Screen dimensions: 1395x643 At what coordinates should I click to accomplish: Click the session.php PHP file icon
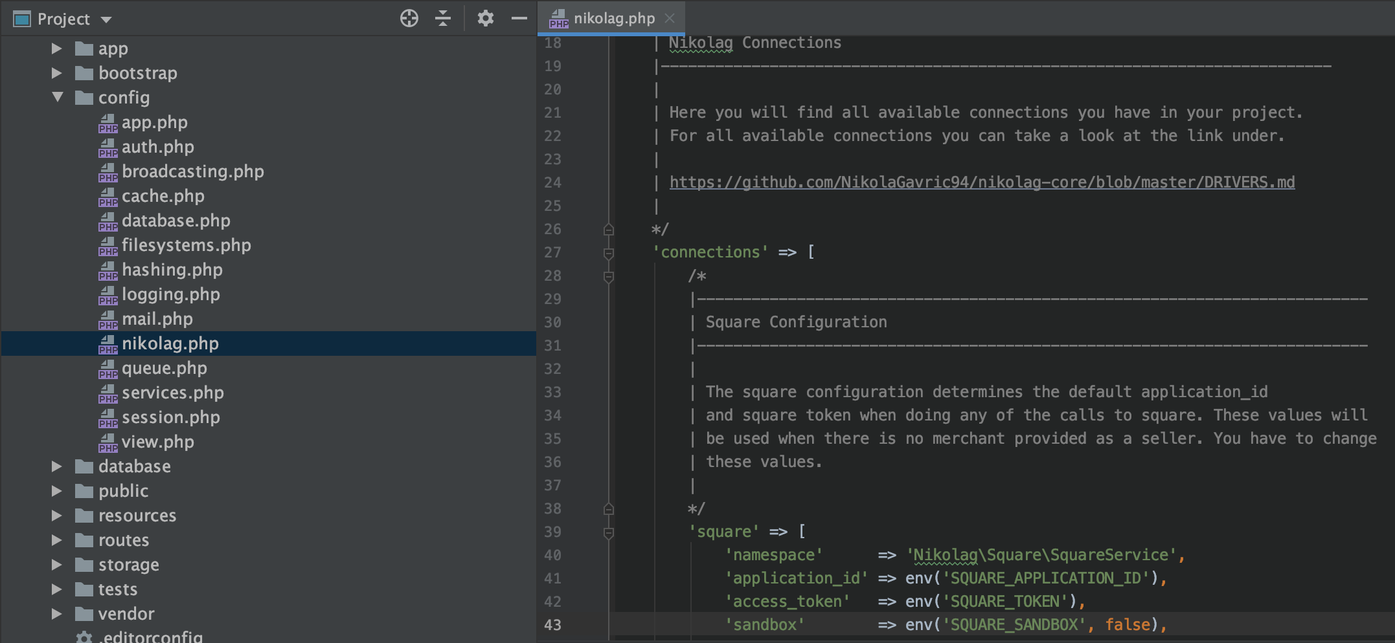pyautogui.click(x=108, y=418)
